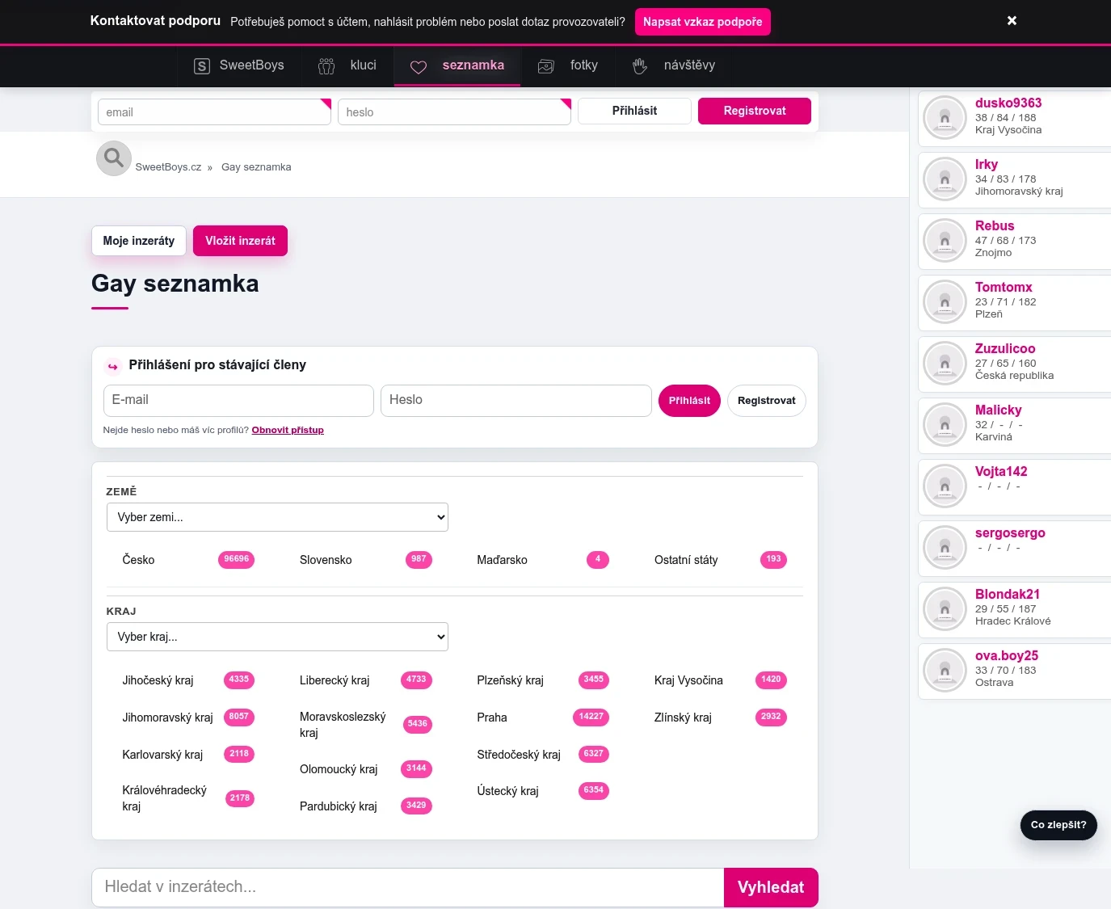1111x909 pixels.
Task: Open Malicky's profile avatar
Action: tap(945, 424)
